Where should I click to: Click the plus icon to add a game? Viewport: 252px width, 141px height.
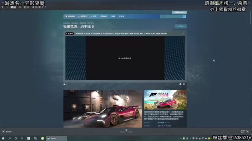pos(3,132)
